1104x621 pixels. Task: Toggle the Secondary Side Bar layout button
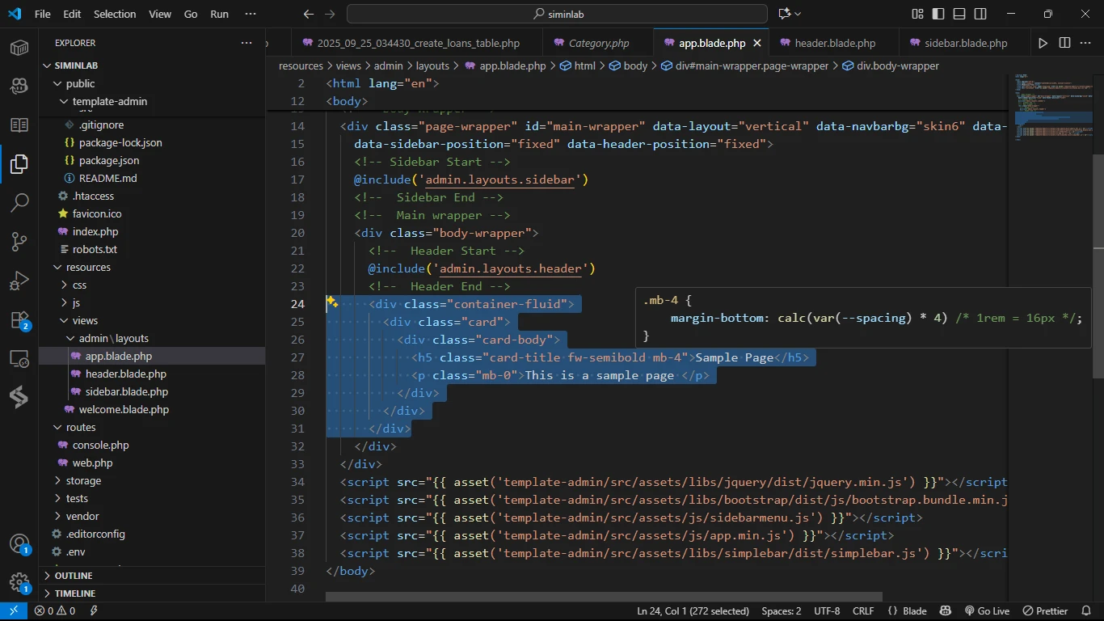coord(980,14)
